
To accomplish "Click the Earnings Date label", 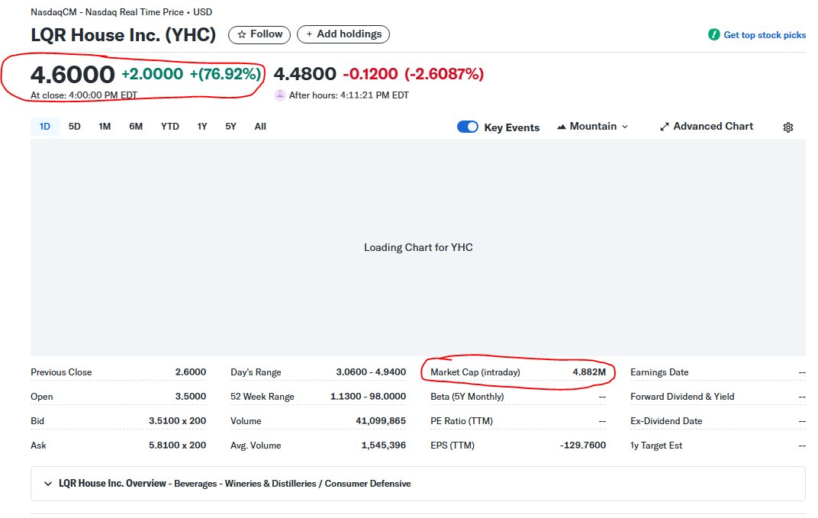I will tap(659, 372).
